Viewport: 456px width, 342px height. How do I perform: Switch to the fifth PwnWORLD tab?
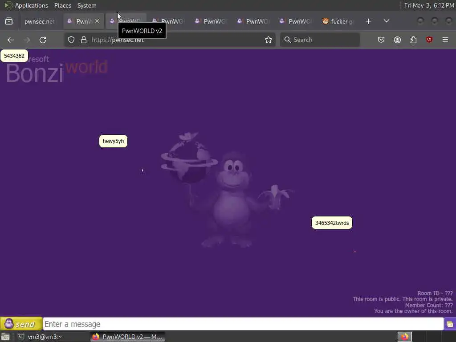click(x=253, y=21)
